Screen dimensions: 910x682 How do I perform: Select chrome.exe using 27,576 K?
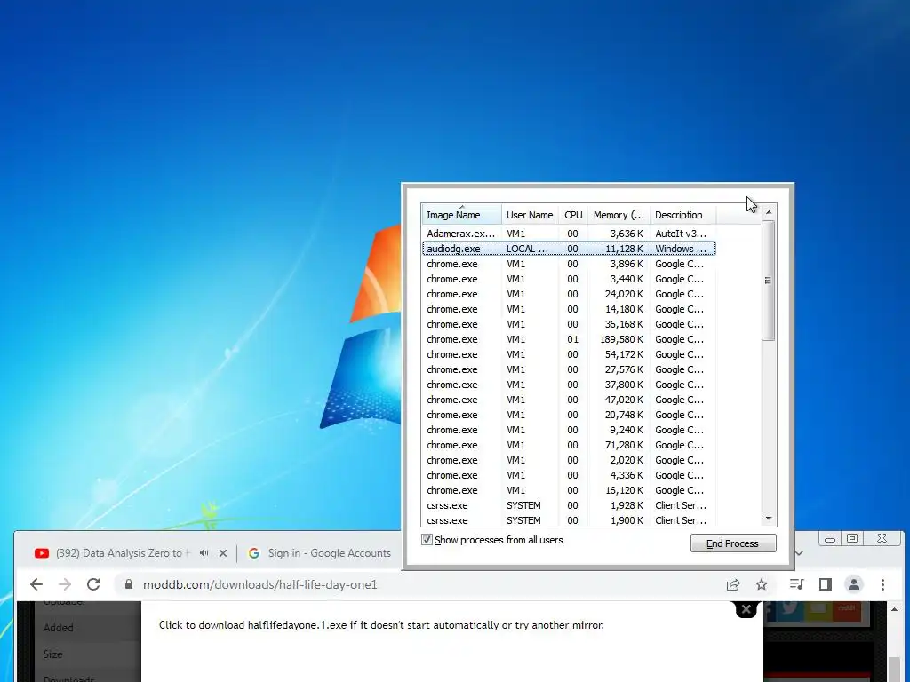pos(569,369)
